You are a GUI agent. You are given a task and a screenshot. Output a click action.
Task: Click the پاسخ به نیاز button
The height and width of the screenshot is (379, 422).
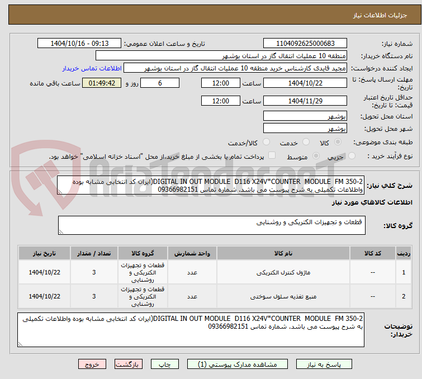(324, 364)
